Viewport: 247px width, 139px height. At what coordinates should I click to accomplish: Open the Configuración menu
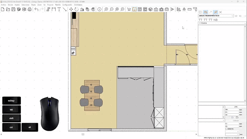(67, 5)
